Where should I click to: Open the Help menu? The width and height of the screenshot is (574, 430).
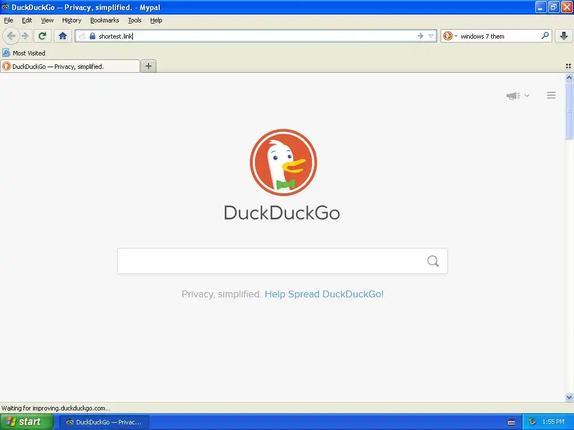156,20
